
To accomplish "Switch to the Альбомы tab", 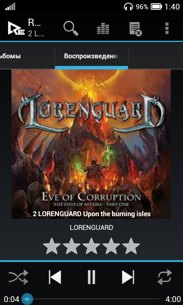I will point(10,56).
